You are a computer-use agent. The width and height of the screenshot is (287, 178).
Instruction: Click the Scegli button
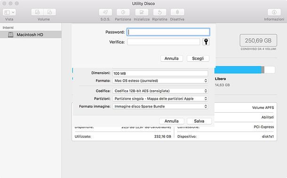pyautogui.click(x=198, y=59)
